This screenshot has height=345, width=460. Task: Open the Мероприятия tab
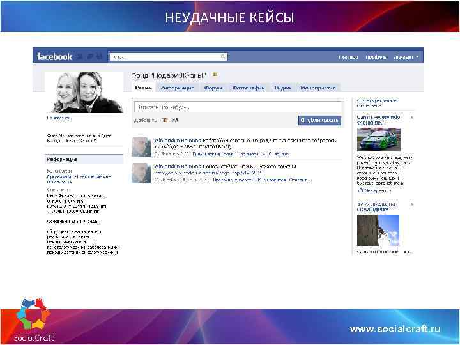(x=318, y=88)
